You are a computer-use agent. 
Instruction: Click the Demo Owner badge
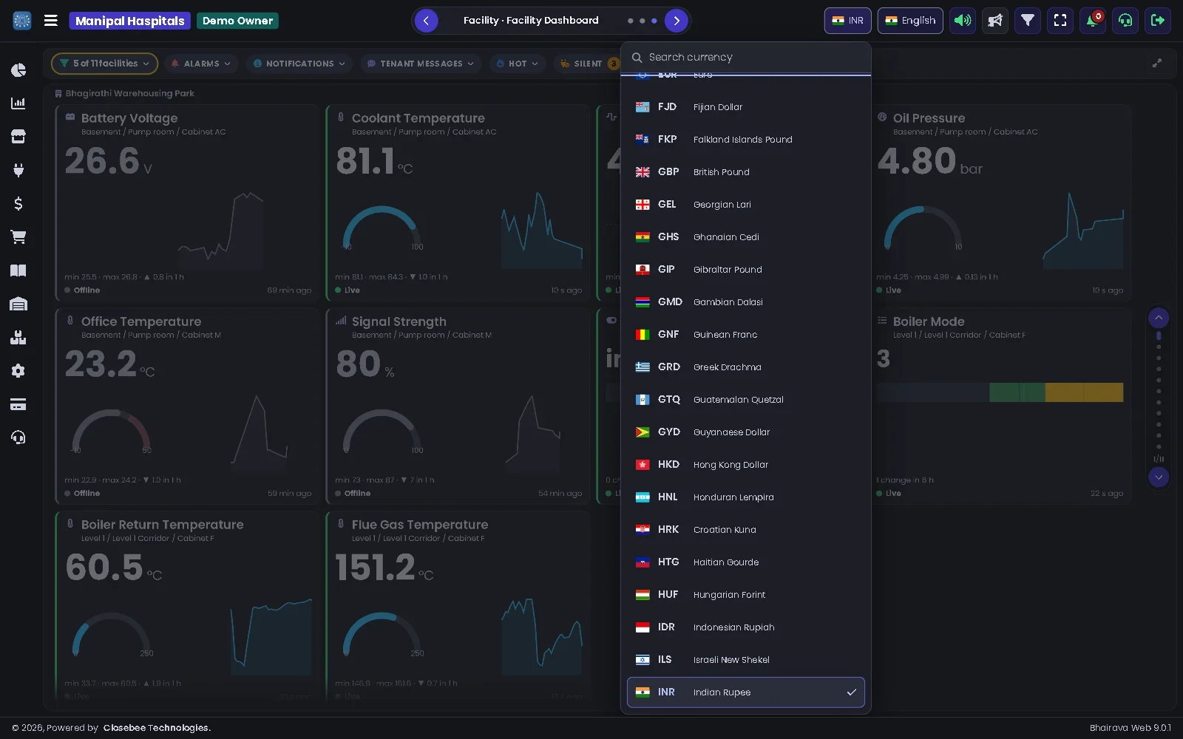pyautogui.click(x=237, y=21)
